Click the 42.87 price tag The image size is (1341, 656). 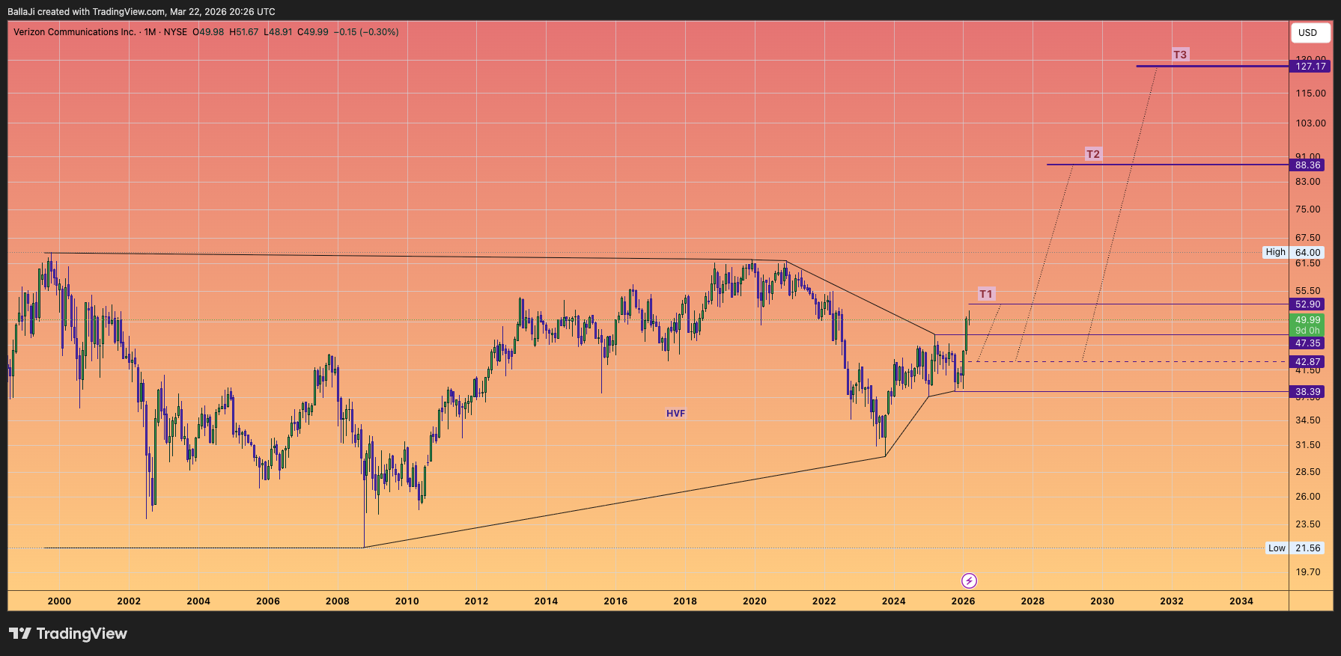[x=1307, y=362]
